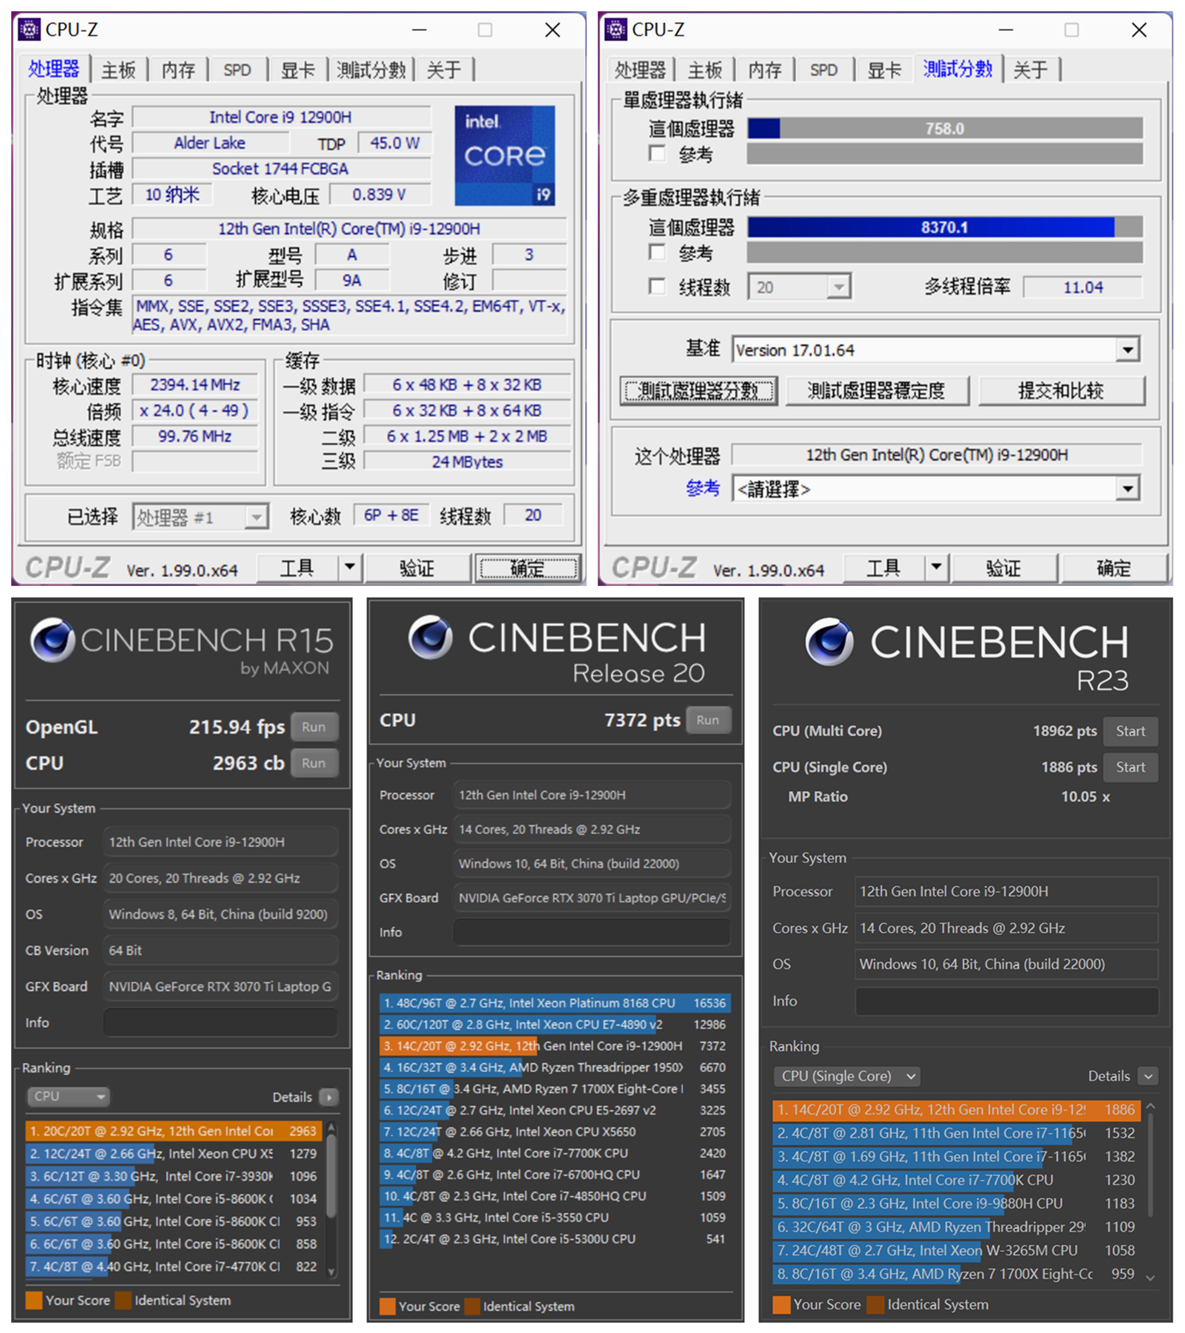Click the 测试处理器分数 benchmark button
The width and height of the screenshot is (1185, 1333).
[x=699, y=390]
